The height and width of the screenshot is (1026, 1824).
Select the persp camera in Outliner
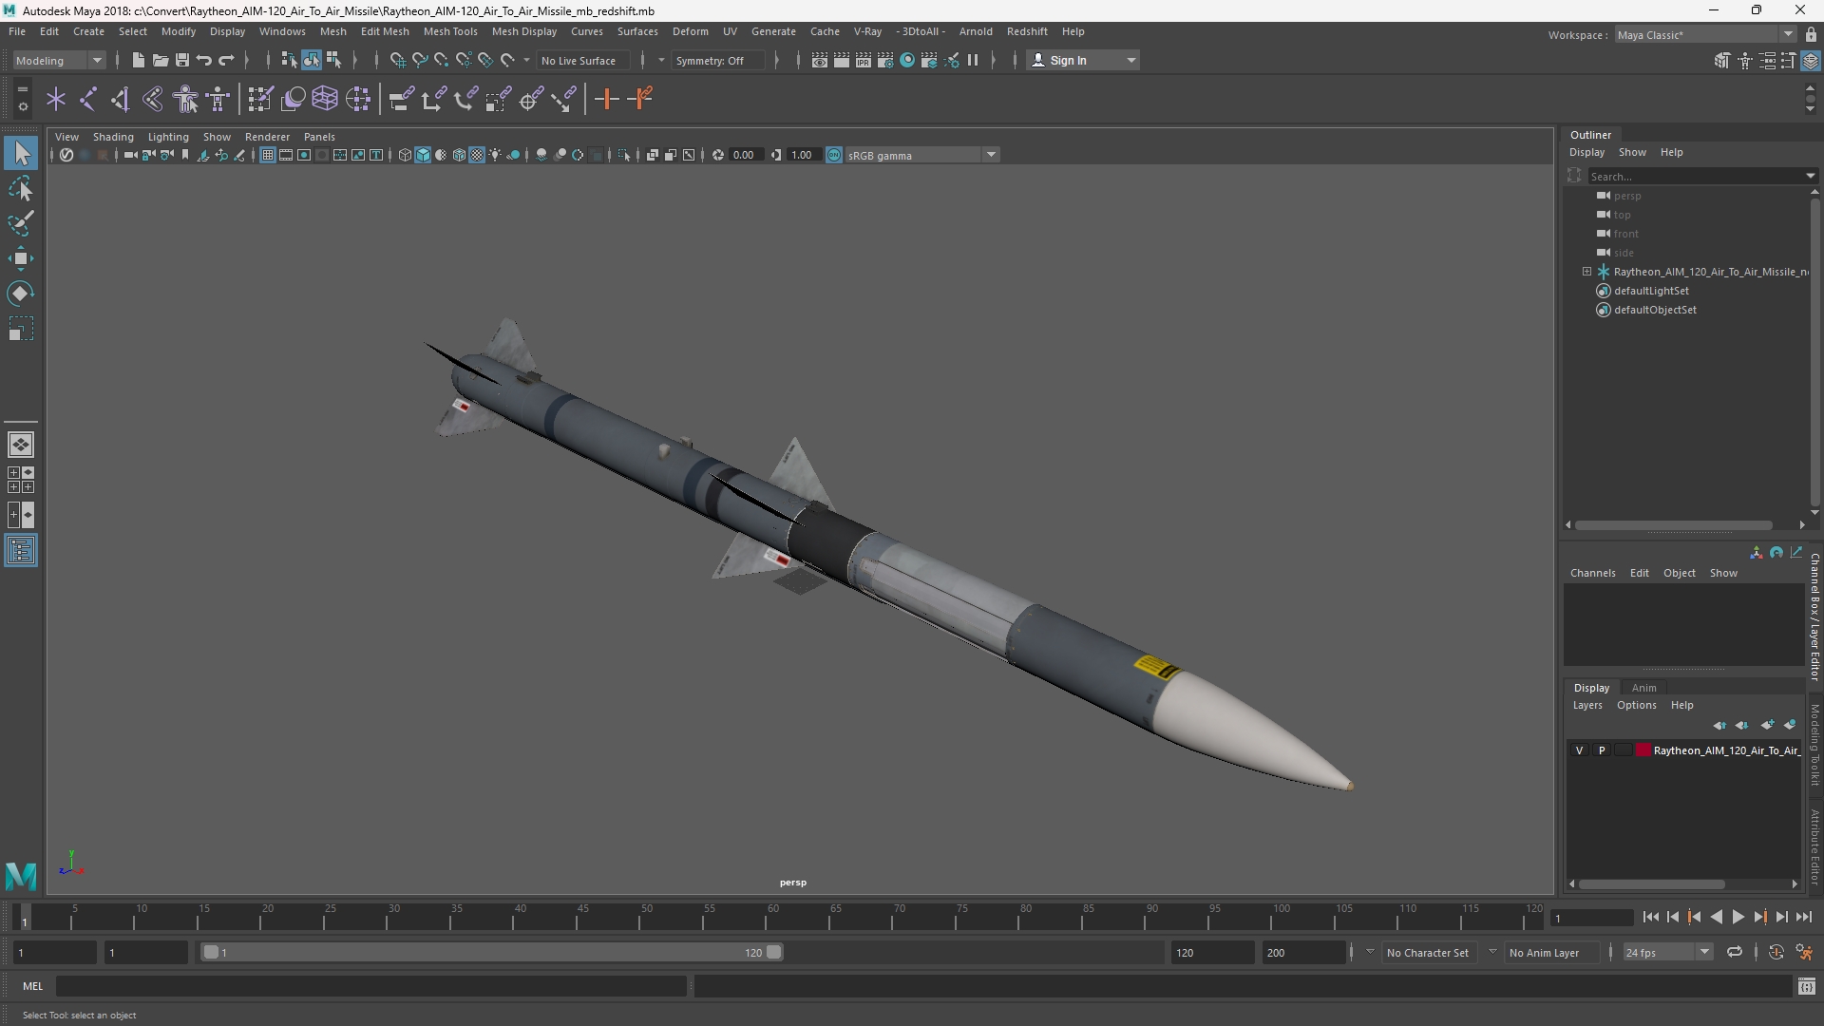pos(1627,196)
